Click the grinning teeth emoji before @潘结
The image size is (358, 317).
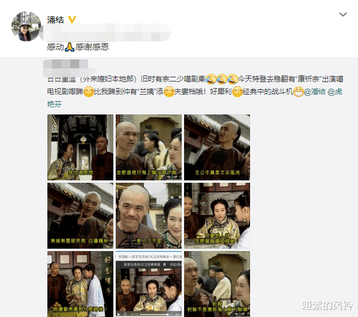tap(298, 92)
